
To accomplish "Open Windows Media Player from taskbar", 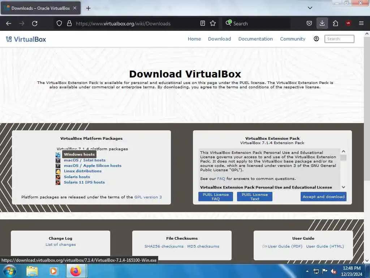I will pos(53,271).
